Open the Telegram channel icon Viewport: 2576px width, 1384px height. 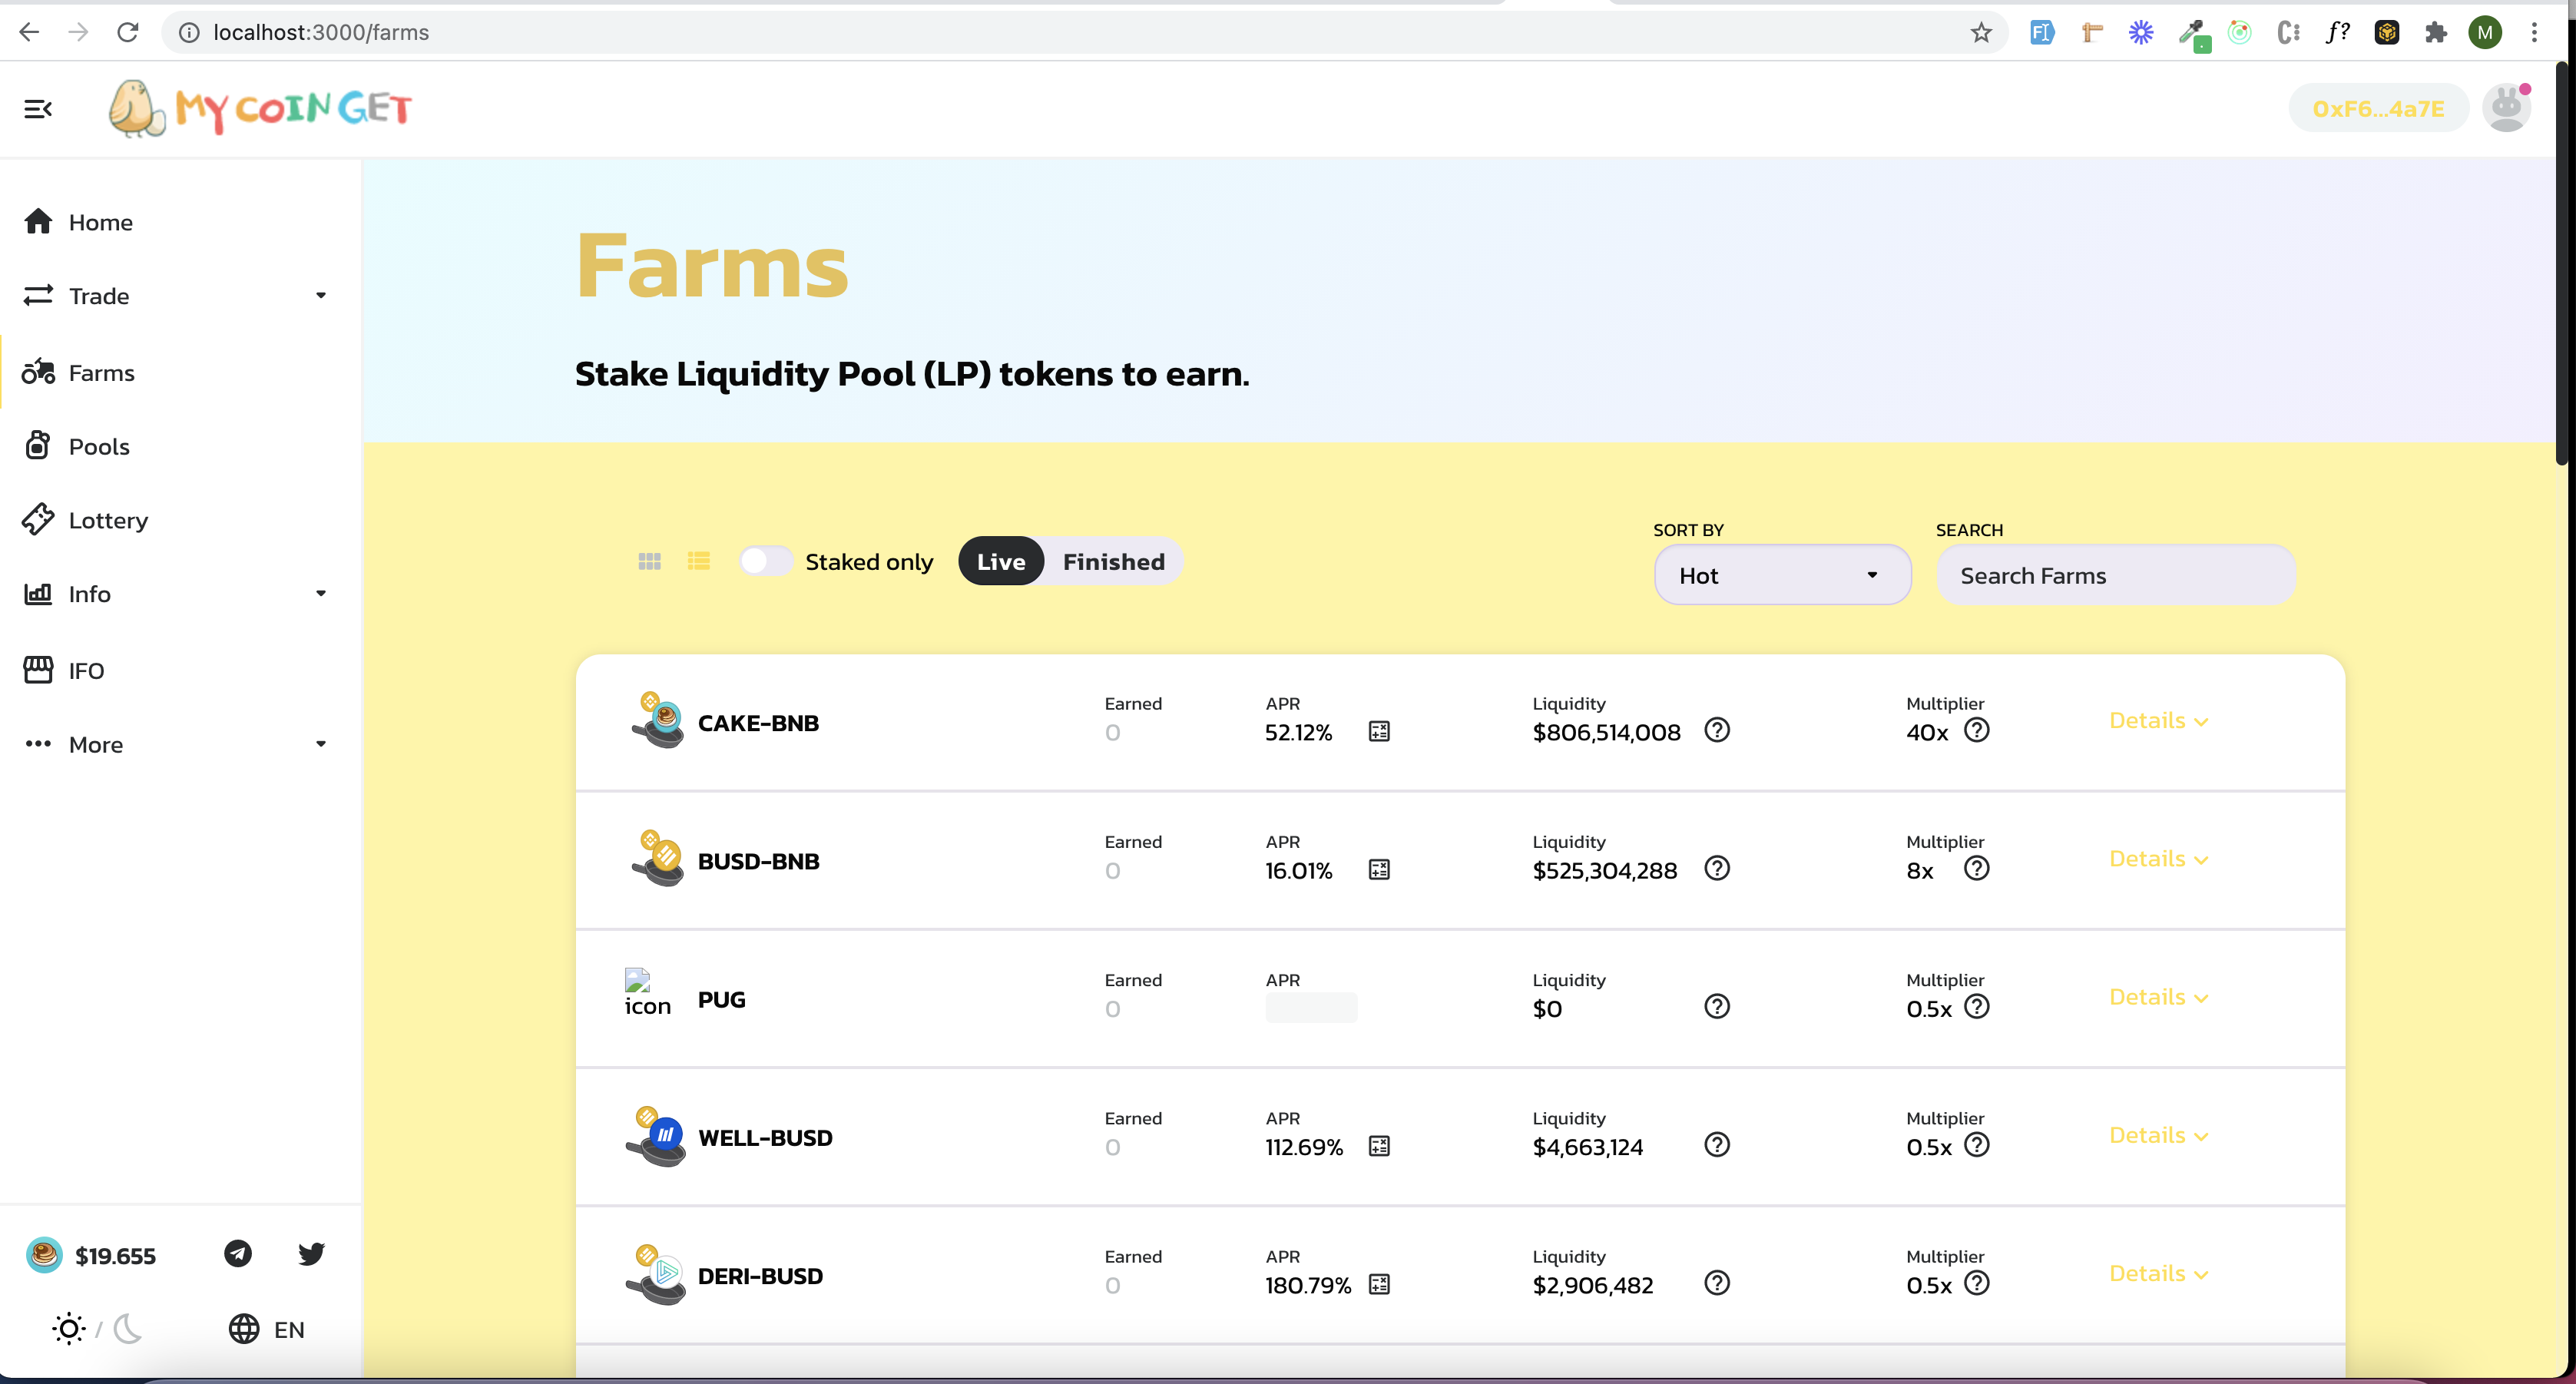(237, 1253)
